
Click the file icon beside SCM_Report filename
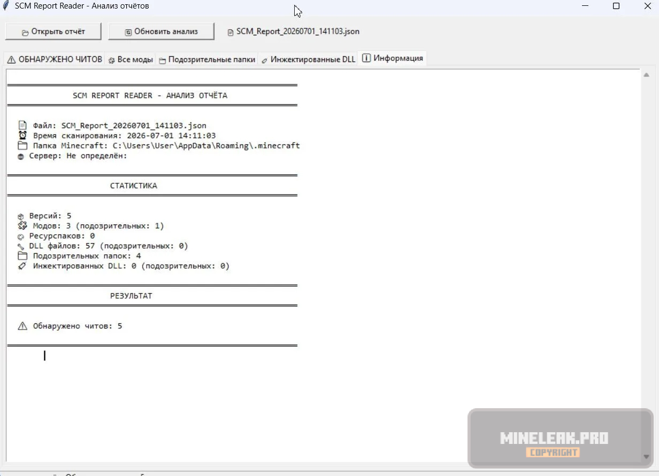tap(231, 32)
